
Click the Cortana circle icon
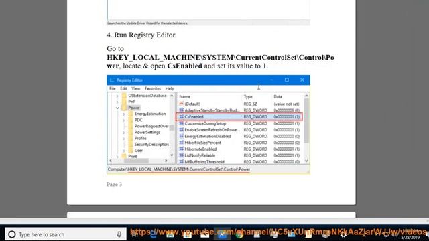pos(12,234)
